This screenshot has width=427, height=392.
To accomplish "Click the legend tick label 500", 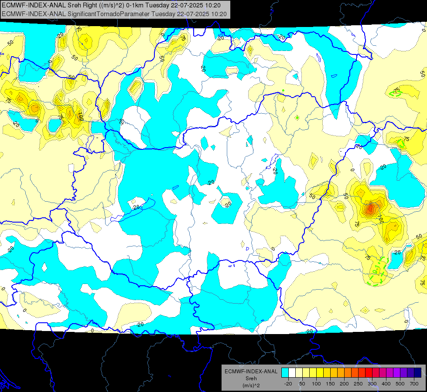I will (x=400, y=384).
